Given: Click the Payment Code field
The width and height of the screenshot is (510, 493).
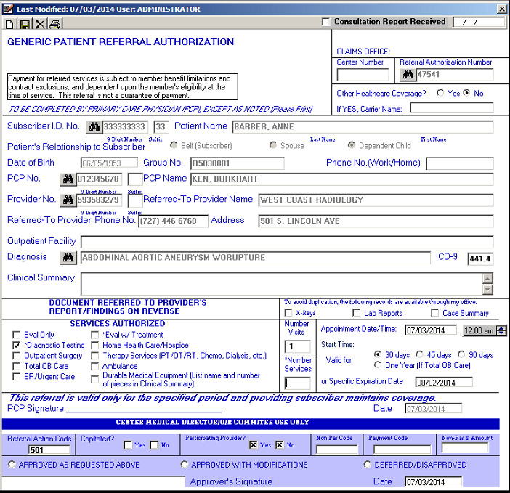Looking at the screenshot, I should (x=402, y=449).
